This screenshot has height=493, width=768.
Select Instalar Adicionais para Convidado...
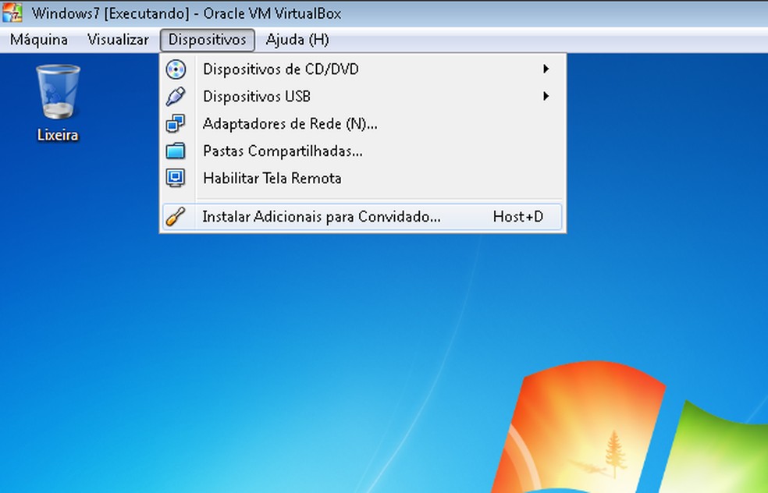pos(363,216)
